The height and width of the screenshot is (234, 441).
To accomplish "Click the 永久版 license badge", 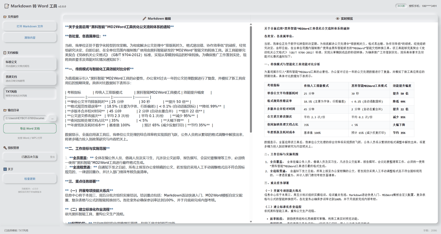I will pos(401,6).
